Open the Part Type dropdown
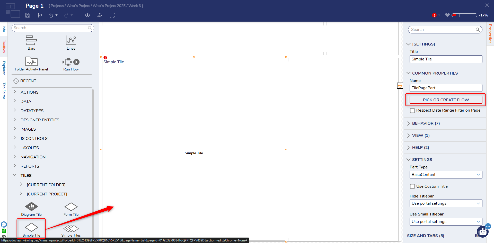 point(446,175)
